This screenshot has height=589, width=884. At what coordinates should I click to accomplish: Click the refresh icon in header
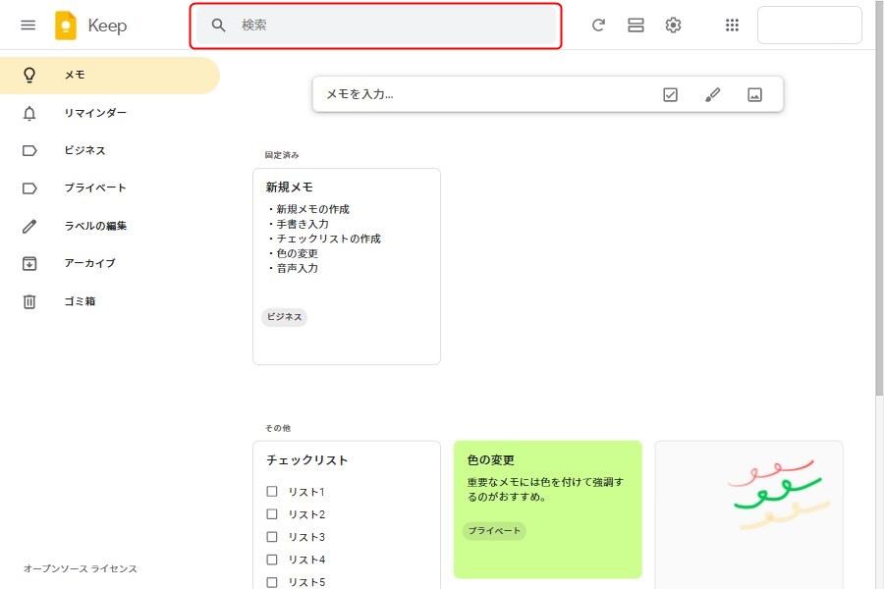(x=598, y=26)
